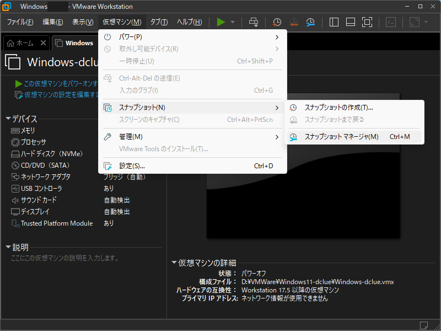Click the processor icon

coord(15,142)
